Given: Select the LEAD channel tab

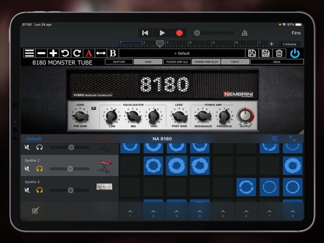Looking at the screenshot, I should [148, 62].
